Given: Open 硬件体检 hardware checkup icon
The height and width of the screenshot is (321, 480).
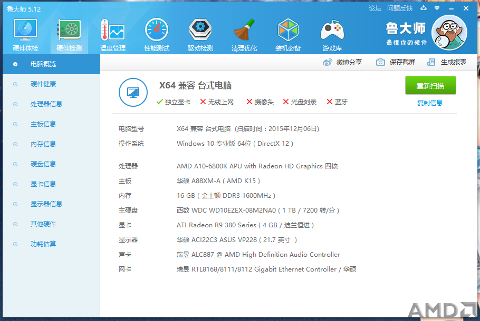Looking at the screenshot, I should [25, 31].
